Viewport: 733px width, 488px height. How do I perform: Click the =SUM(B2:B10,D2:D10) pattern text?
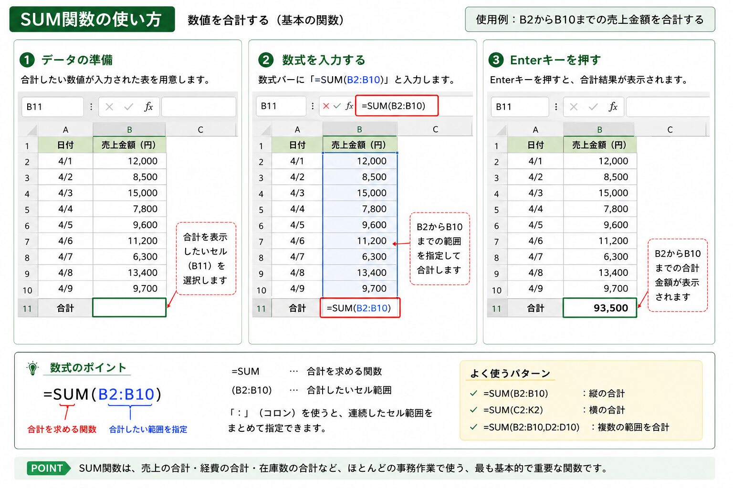[531, 427]
